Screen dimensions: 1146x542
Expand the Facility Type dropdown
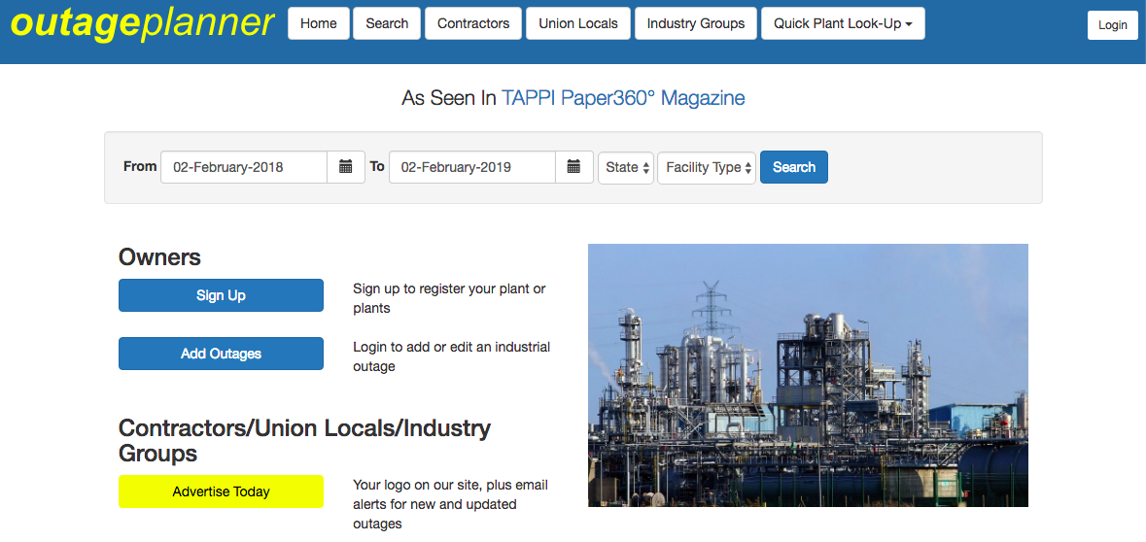tap(707, 167)
